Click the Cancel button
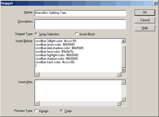159x117 pixels. point(145,20)
